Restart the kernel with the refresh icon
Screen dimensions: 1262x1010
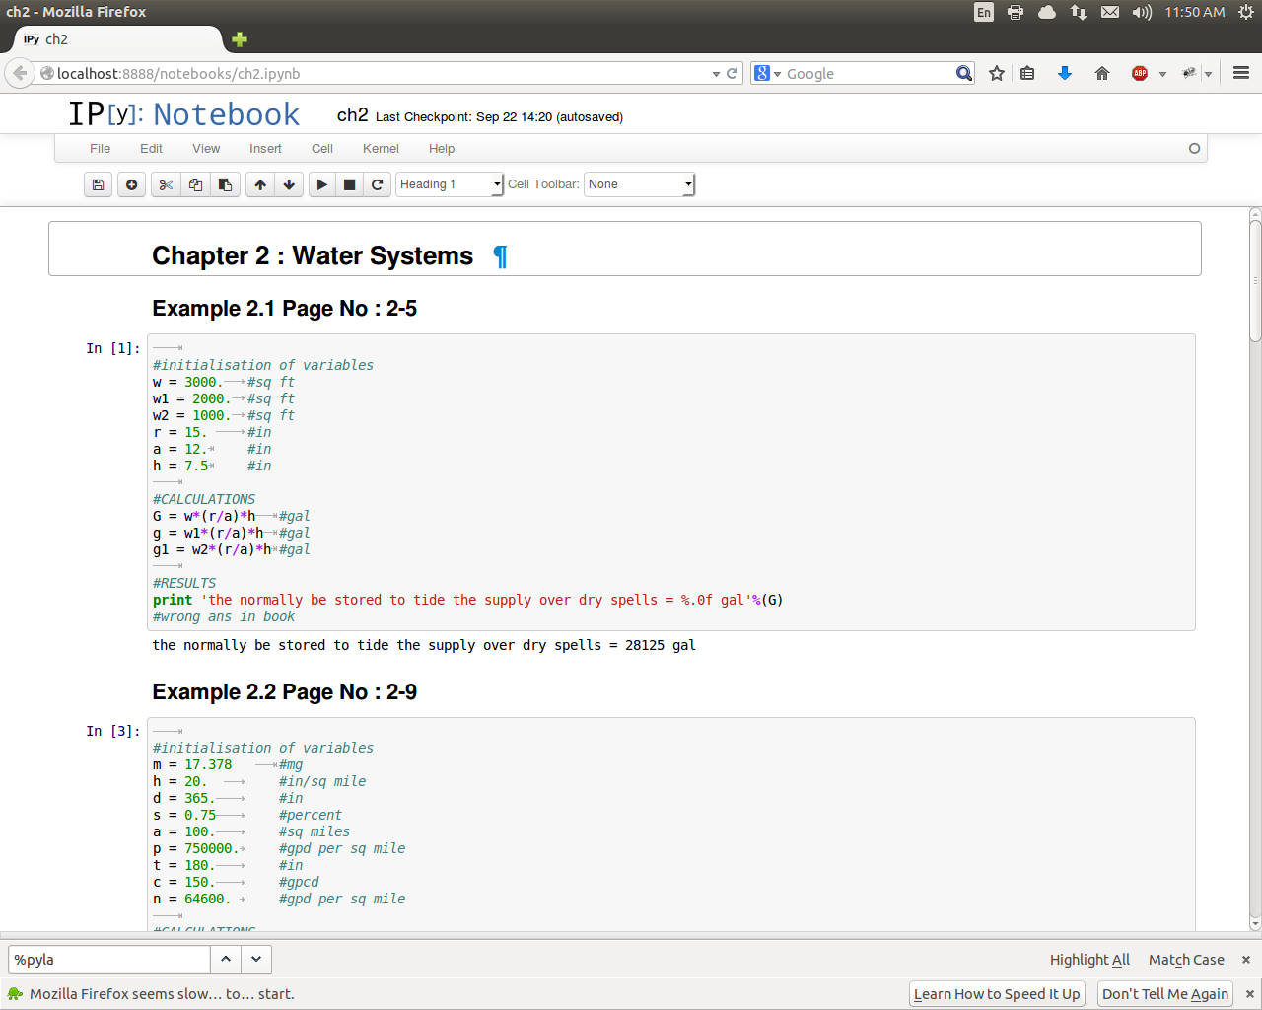pos(377,184)
